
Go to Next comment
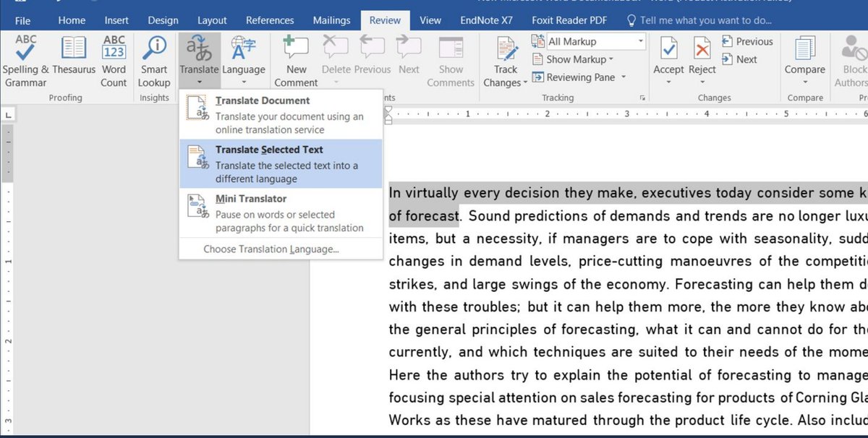[x=409, y=55]
